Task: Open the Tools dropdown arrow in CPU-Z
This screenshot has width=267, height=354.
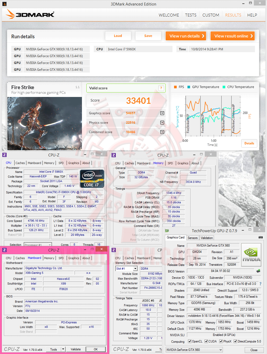Action: click(x=63, y=349)
